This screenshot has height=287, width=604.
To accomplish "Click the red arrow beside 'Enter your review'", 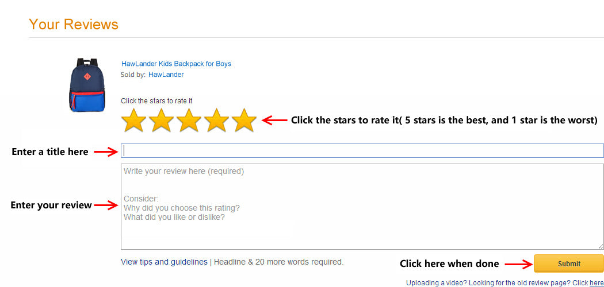I will click(x=106, y=205).
